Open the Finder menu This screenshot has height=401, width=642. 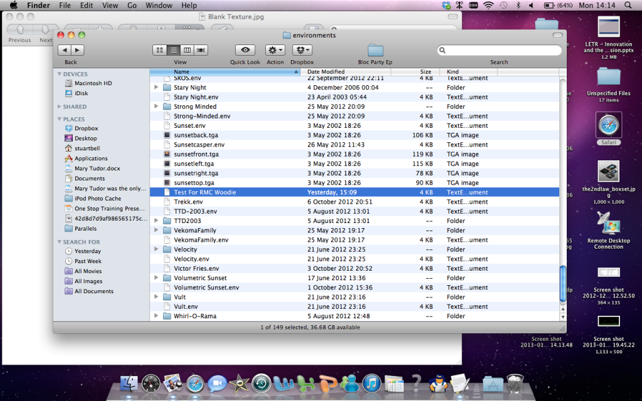(x=38, y=5)
